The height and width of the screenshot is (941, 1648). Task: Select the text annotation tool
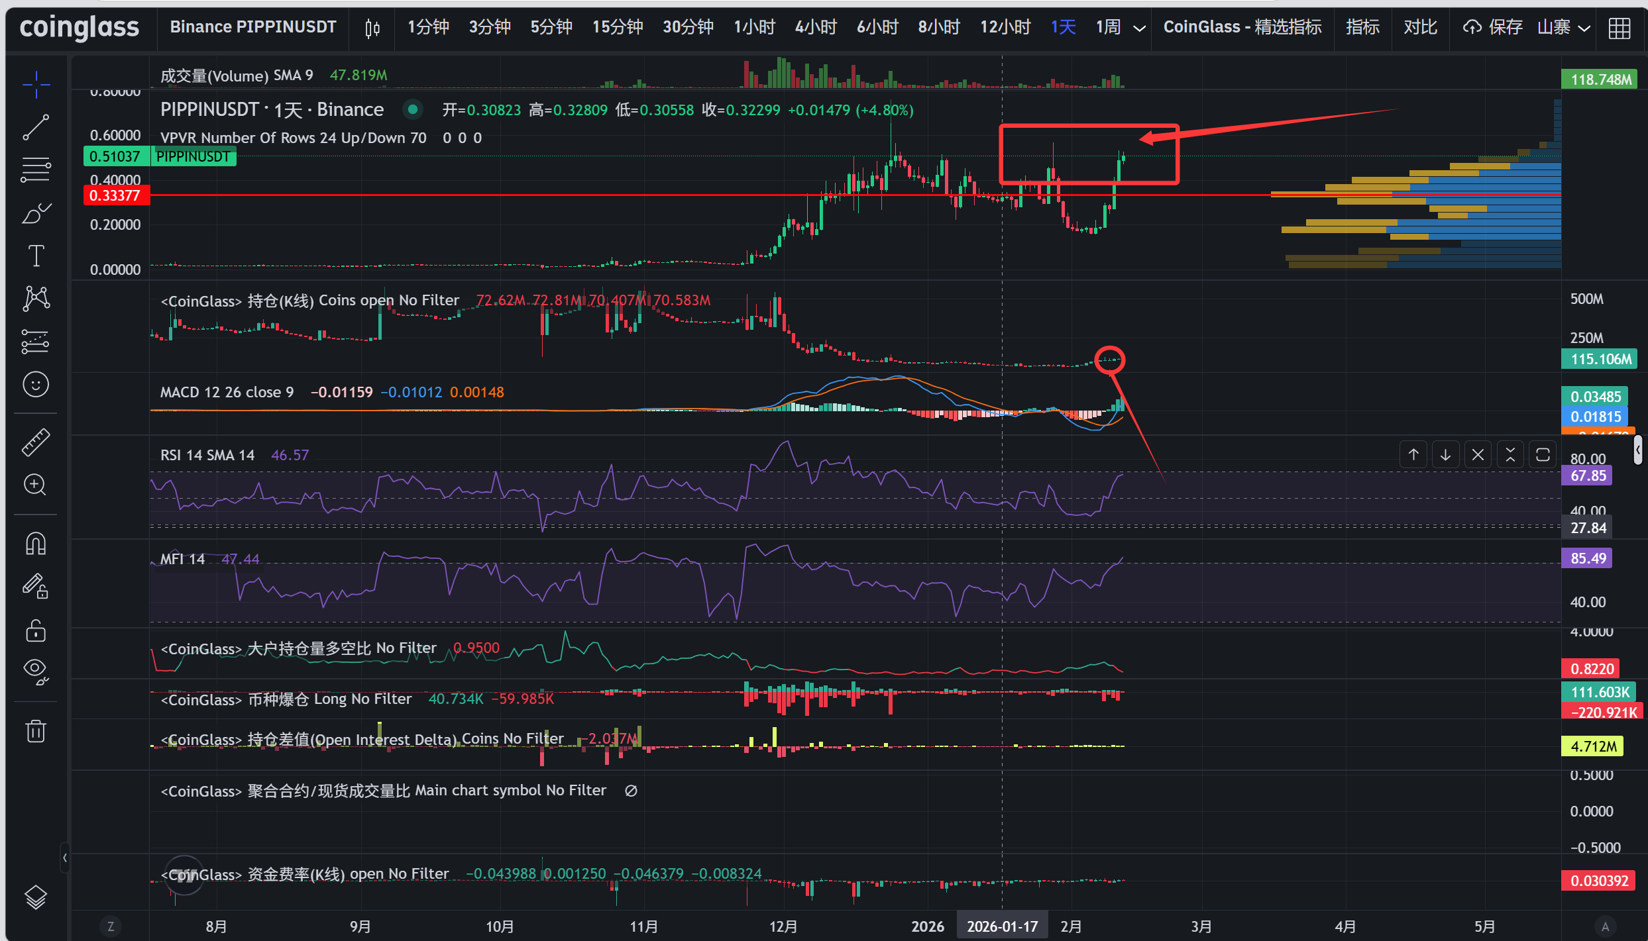[x=36, y=256]
